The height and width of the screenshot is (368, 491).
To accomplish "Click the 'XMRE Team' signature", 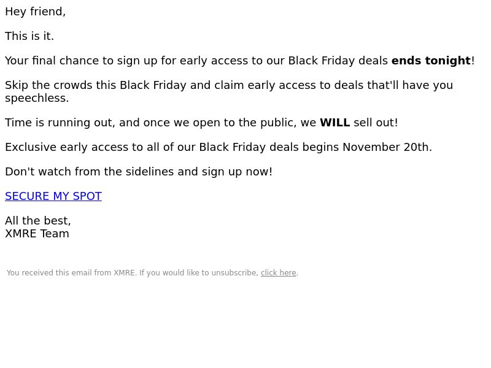I will click(x=37, y=234).
